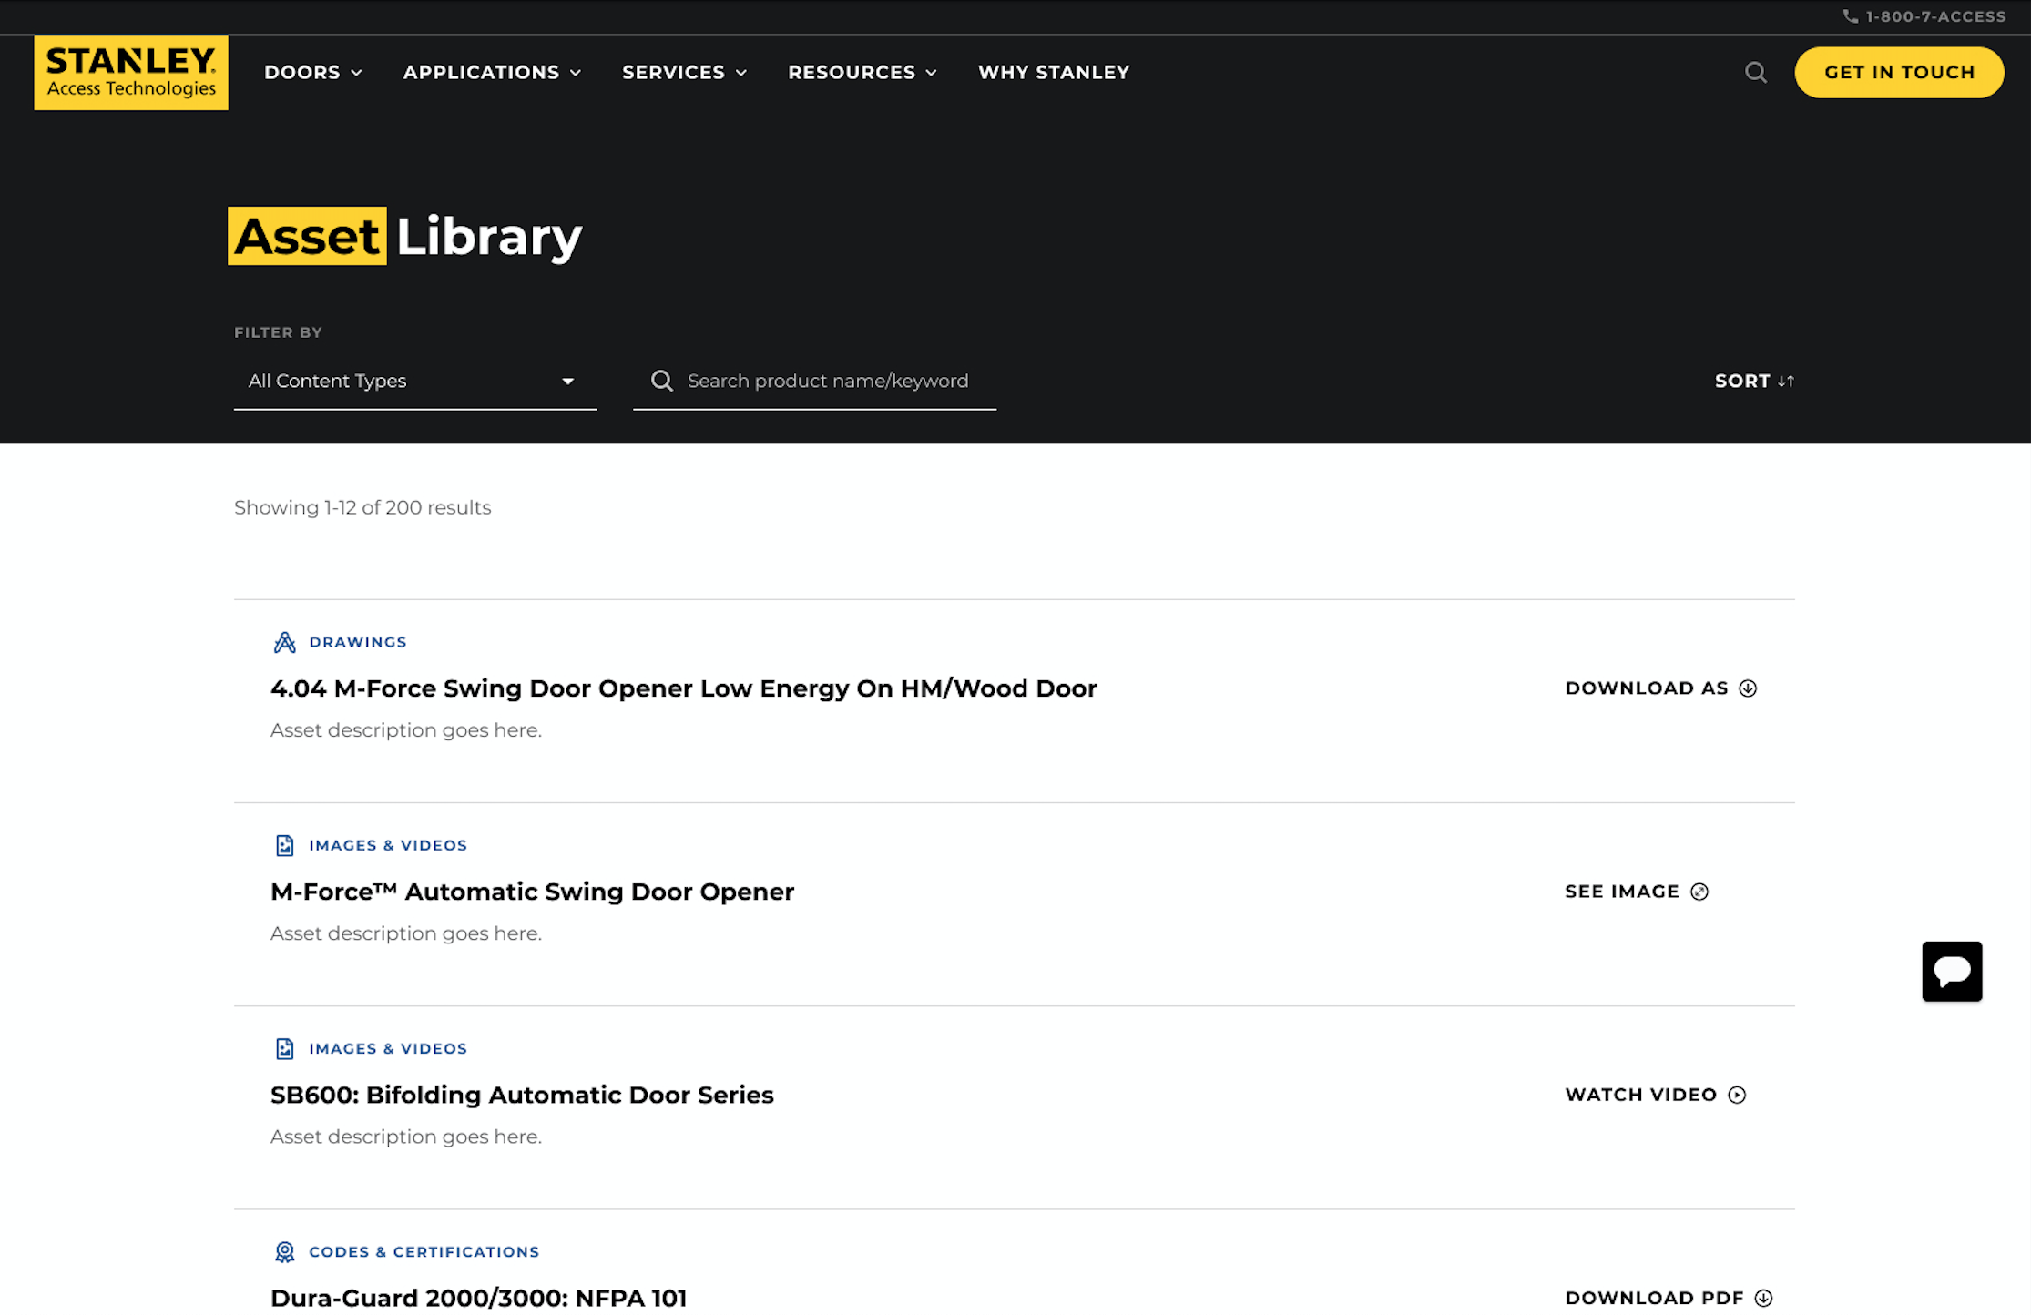Click Download AS circle arrow icon
Screen dimensions: 2031x1315
coord(1747,688)
